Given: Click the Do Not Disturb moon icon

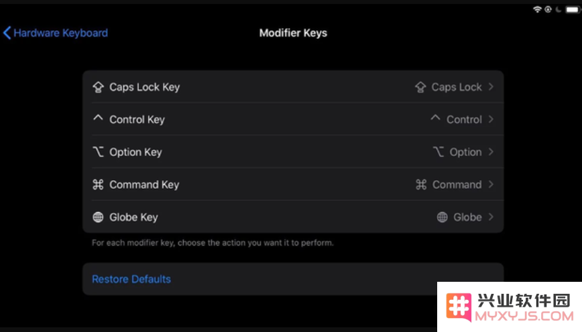Looking at the screenshot, I should pos(559,9).
